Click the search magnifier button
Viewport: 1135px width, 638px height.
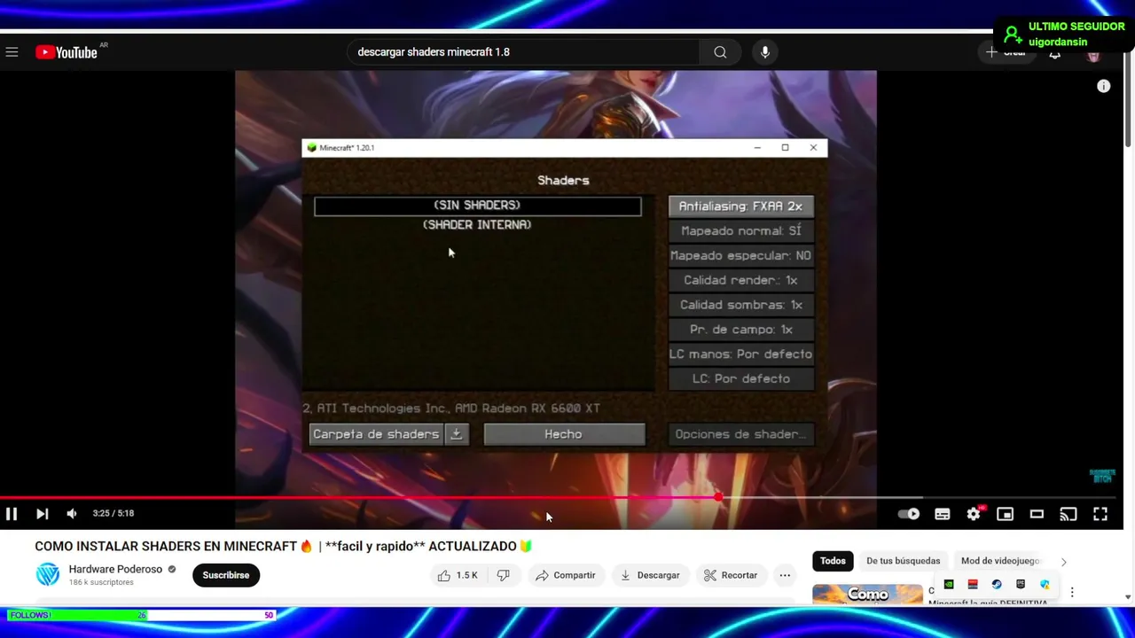(x=720, y=52)
